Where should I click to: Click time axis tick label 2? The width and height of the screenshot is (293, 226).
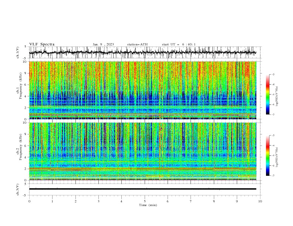[75, 201]
